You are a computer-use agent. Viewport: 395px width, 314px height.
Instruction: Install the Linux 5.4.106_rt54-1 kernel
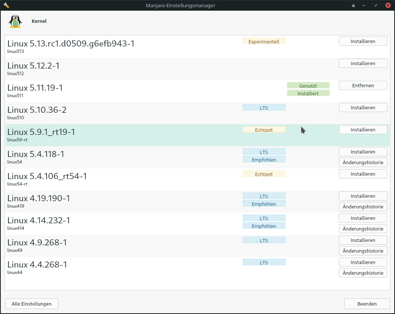(363, 174)
